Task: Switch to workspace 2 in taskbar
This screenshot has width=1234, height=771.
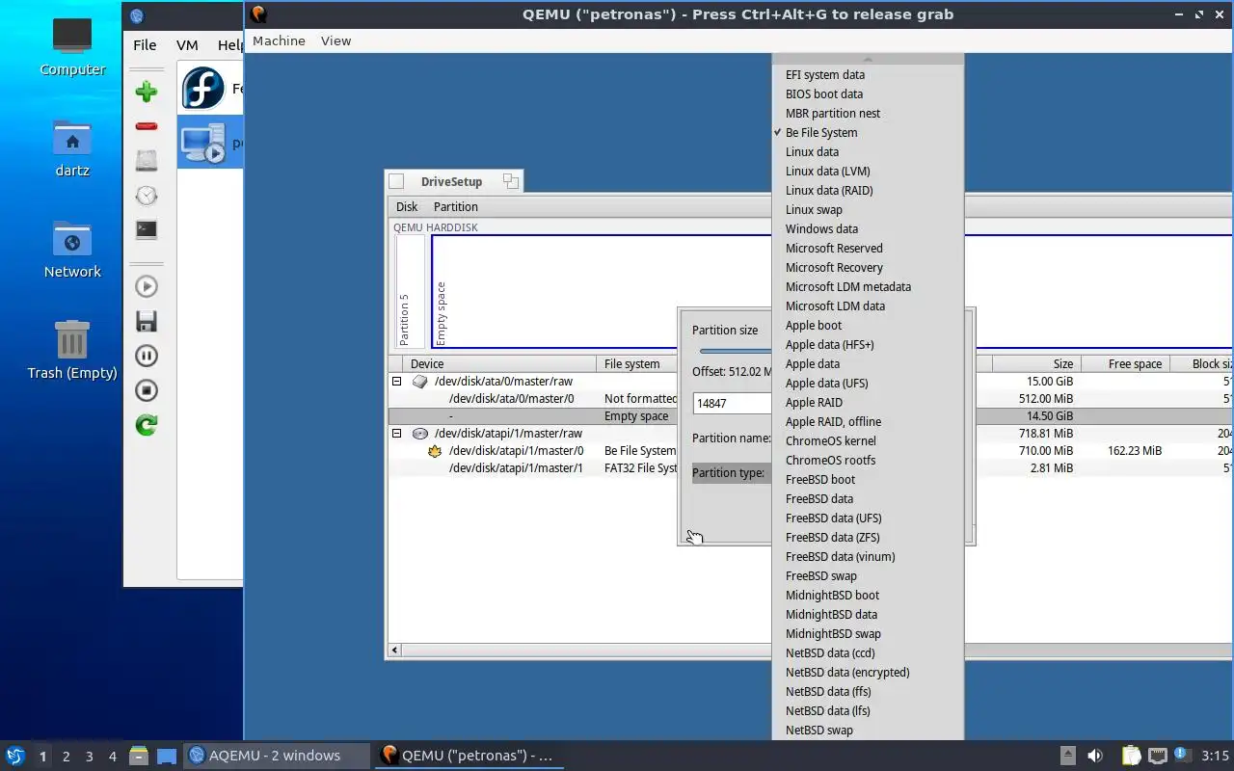Action: (x=67, y=756)
